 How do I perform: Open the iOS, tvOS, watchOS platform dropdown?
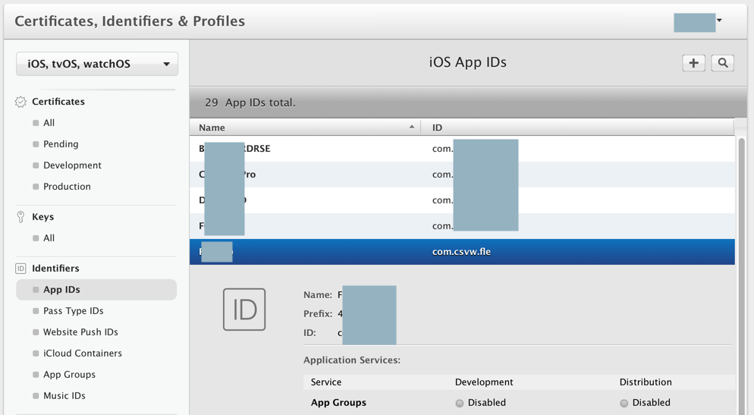click(x=97, y=64)
